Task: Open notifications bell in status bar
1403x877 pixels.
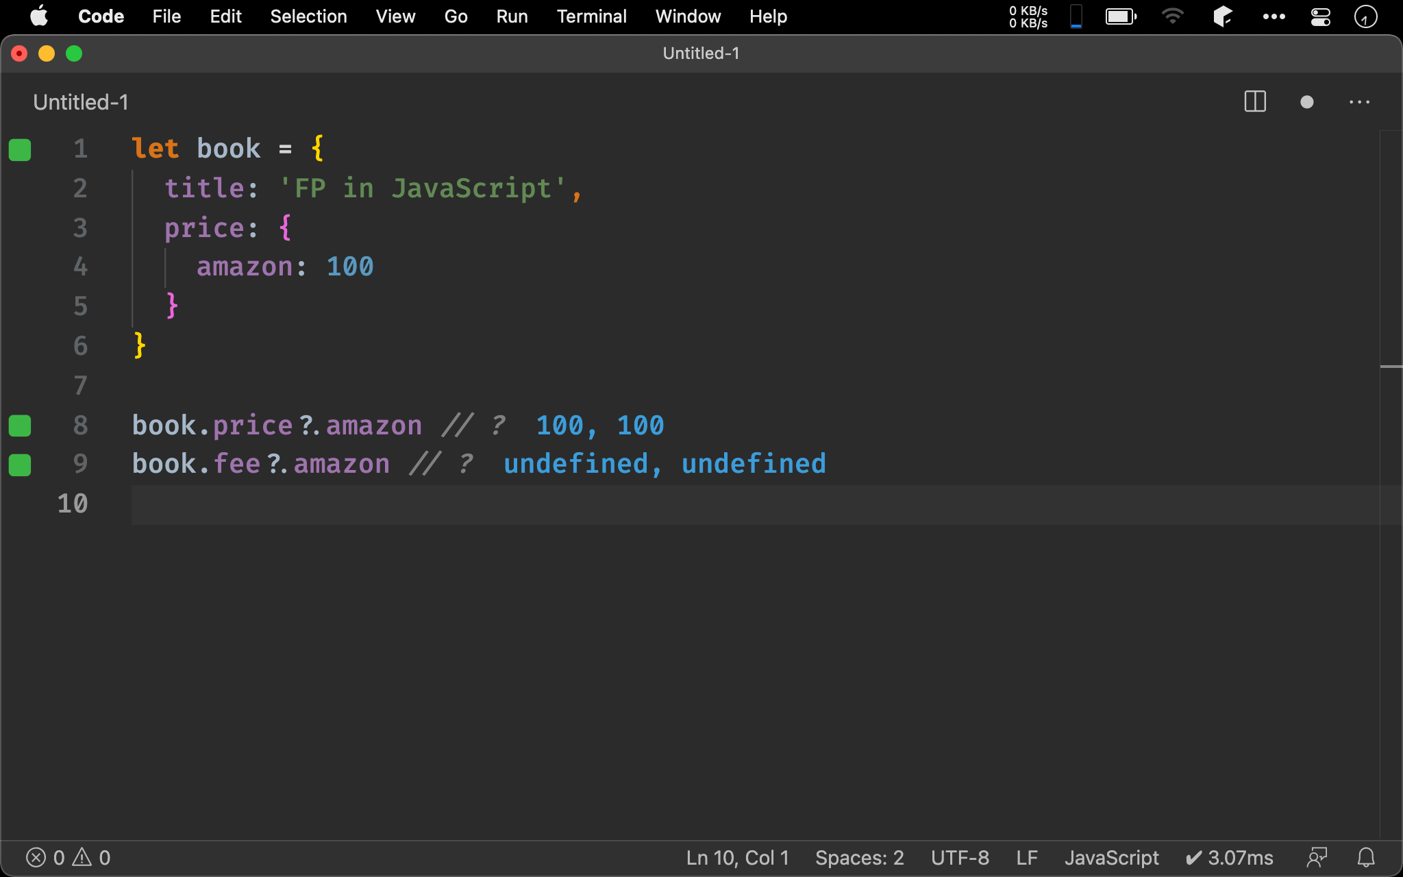Action: 1366,857
